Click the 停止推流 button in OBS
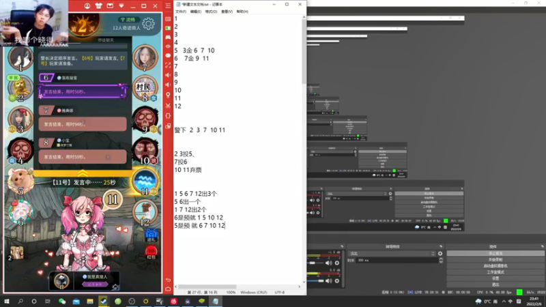The width and height of the screenshot is (546, 307). (495, 253)
